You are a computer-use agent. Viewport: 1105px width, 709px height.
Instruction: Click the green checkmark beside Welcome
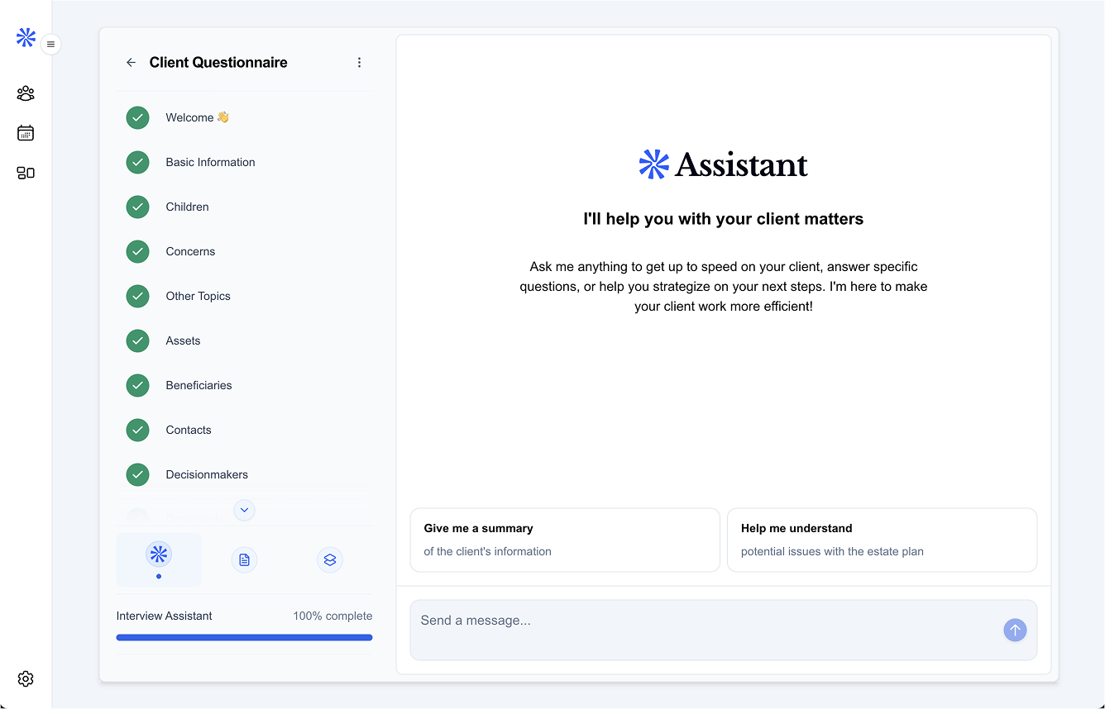(x=137, y=117)
